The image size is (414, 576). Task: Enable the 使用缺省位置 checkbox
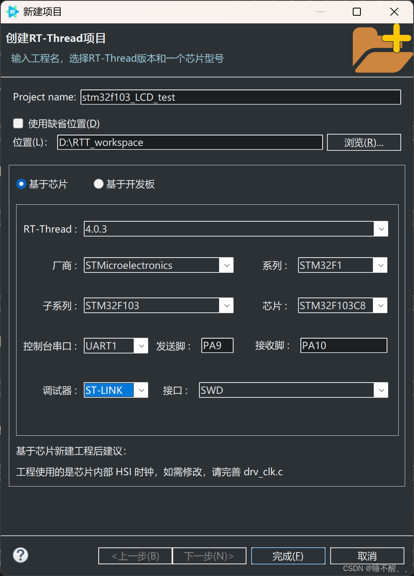click(18, 123)
